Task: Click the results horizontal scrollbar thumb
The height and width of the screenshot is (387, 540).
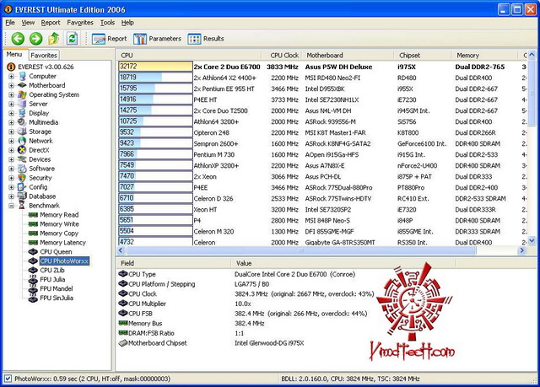Action: tap(301, 250)
